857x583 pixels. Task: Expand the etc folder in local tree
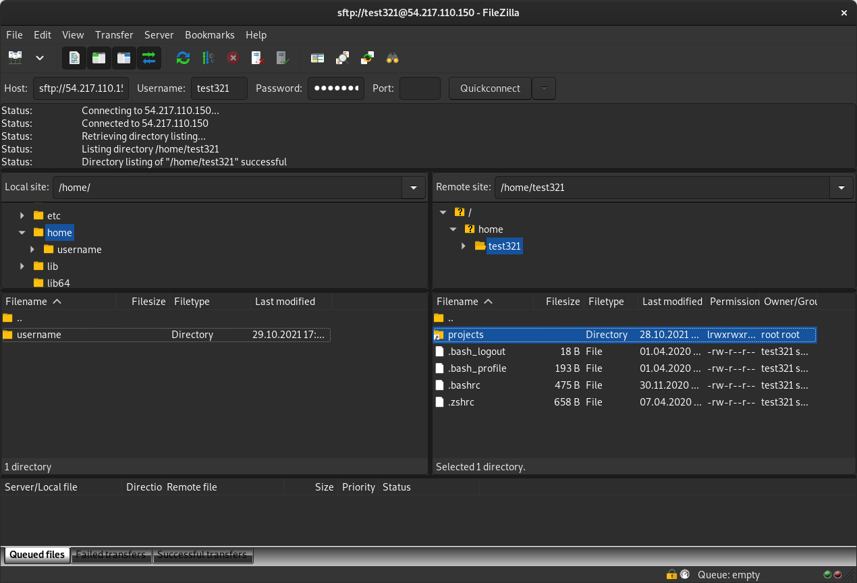[x=22, y=216]
